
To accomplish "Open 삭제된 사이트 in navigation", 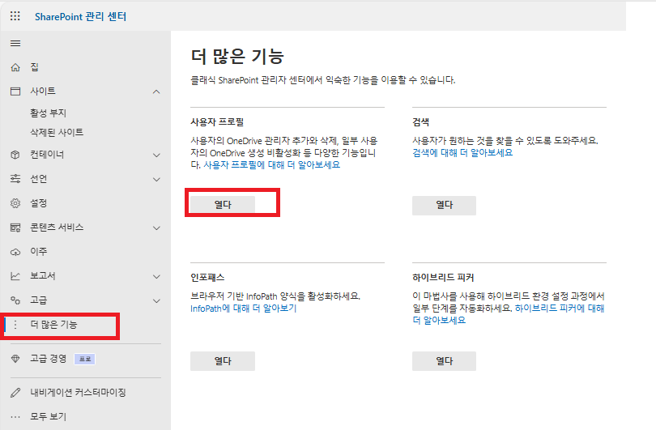I will (57, 132).
